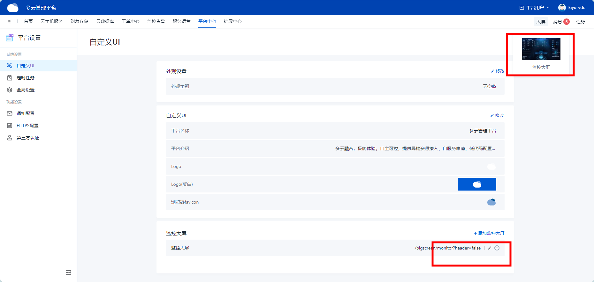Viewport: 594px width, 282px height.
Task: Click the app grid launcher icon
Action: tap(10, 22)
